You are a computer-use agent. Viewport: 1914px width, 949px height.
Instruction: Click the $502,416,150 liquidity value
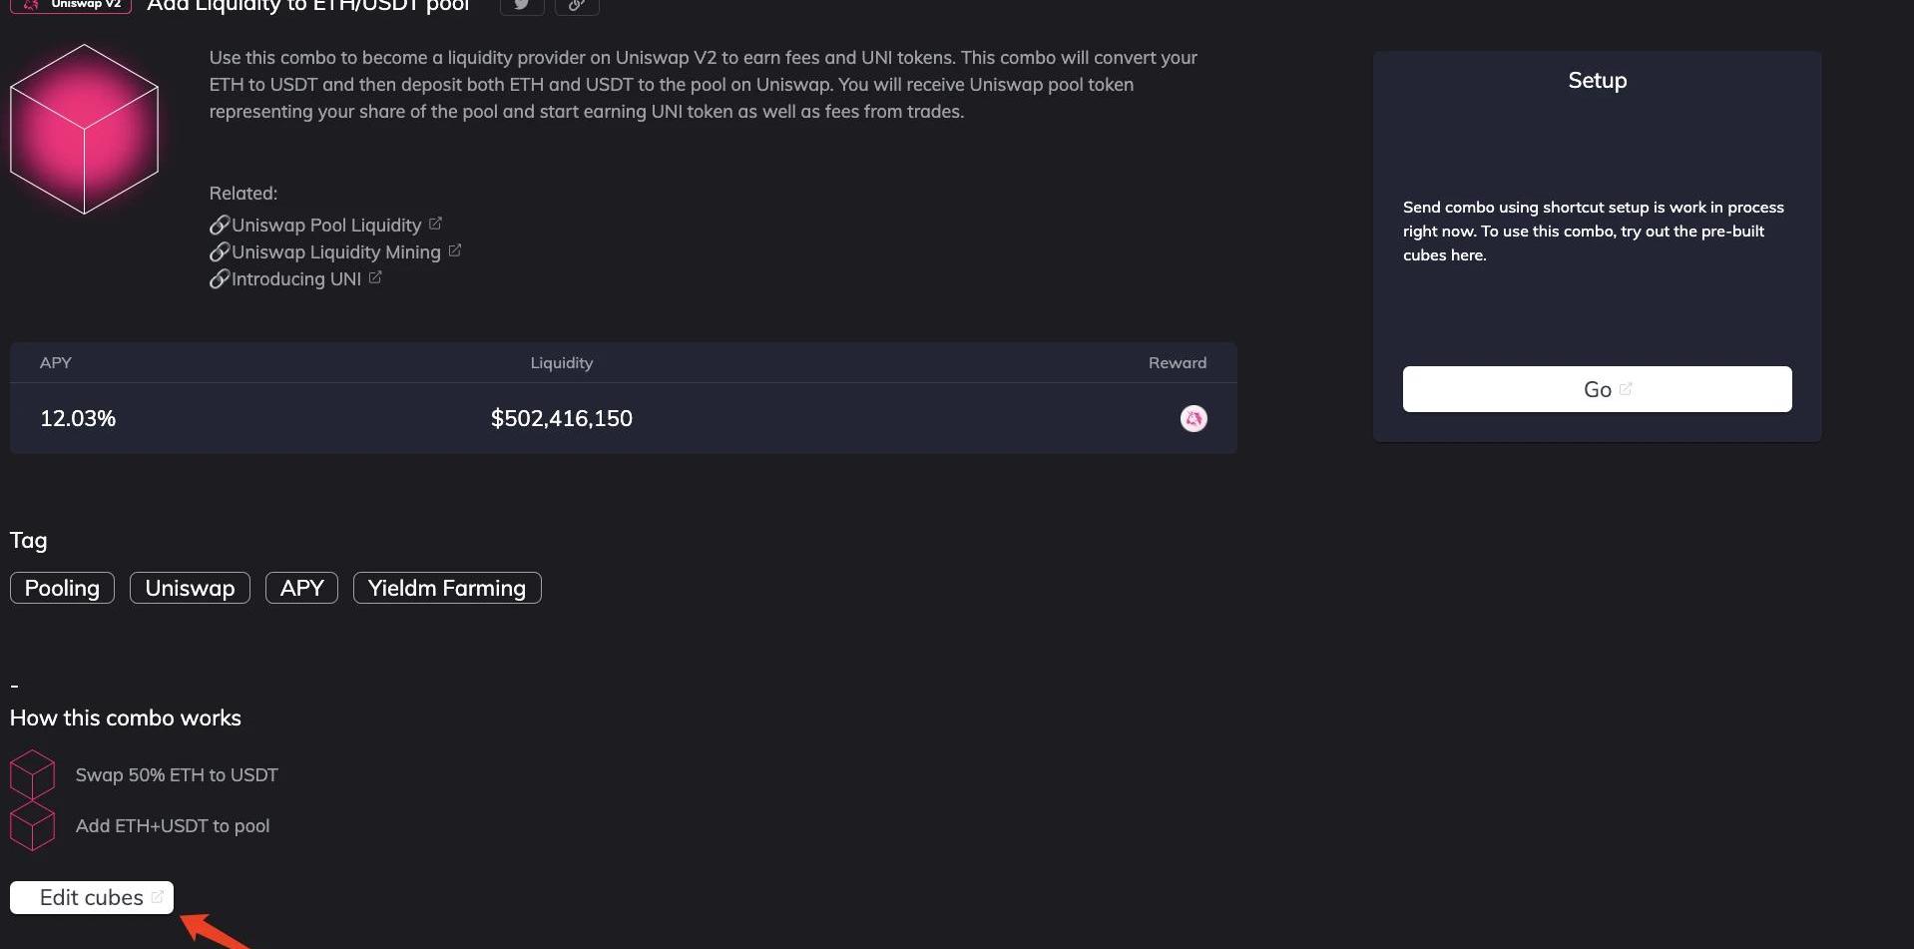pos(561,418)
